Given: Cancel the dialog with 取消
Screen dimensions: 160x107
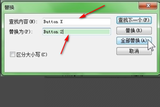Looking at the screenshot, I should (134, 51).
